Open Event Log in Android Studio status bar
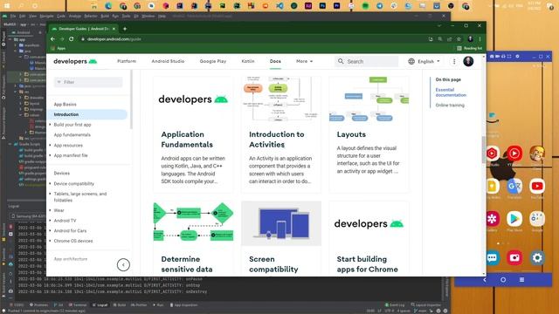 click(x=395, y=305)
